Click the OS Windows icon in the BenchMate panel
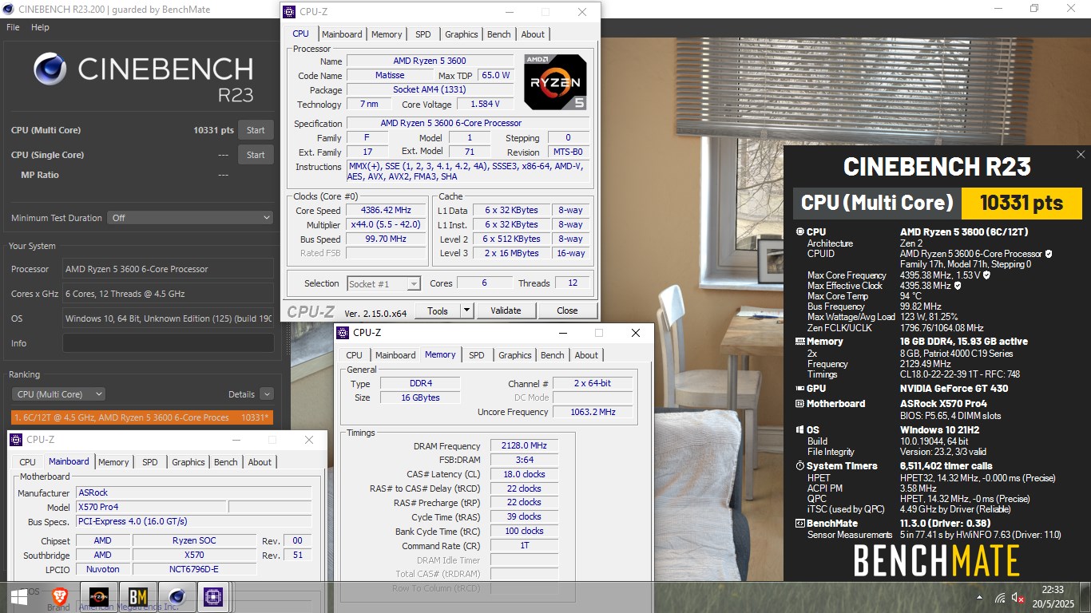This screenshot has width=1091, height=613. click(800, 430)
